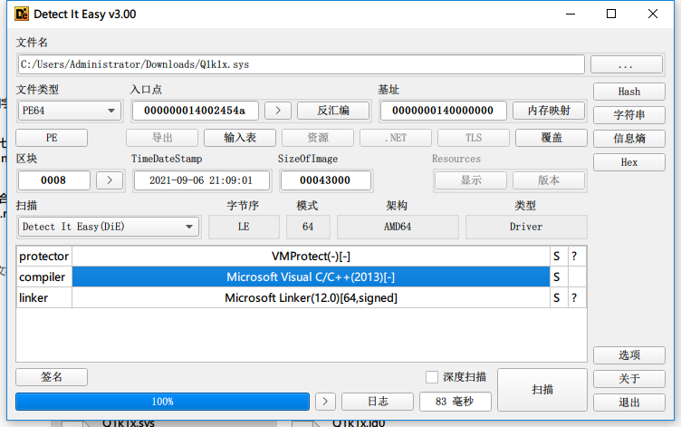Open the 关于 about dialog
Viewport: 681px width, 427px height.
[628, 379]
